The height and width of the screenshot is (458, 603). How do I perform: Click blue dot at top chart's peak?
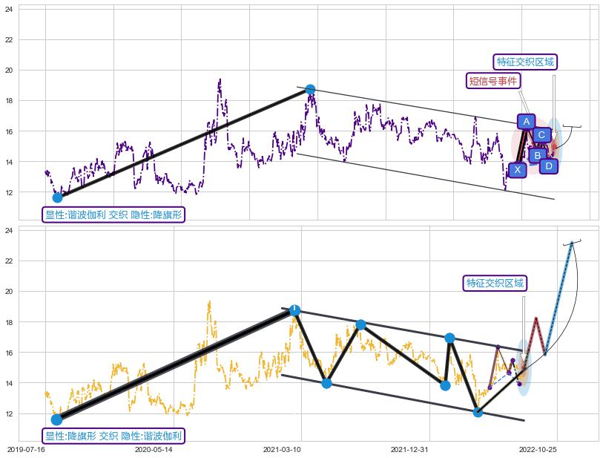[x=310, y=89]
